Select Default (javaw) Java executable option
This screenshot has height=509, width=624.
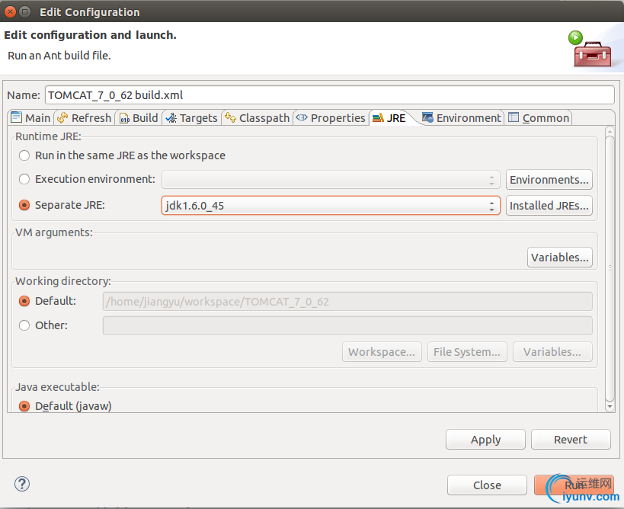(x=24, y=406)
